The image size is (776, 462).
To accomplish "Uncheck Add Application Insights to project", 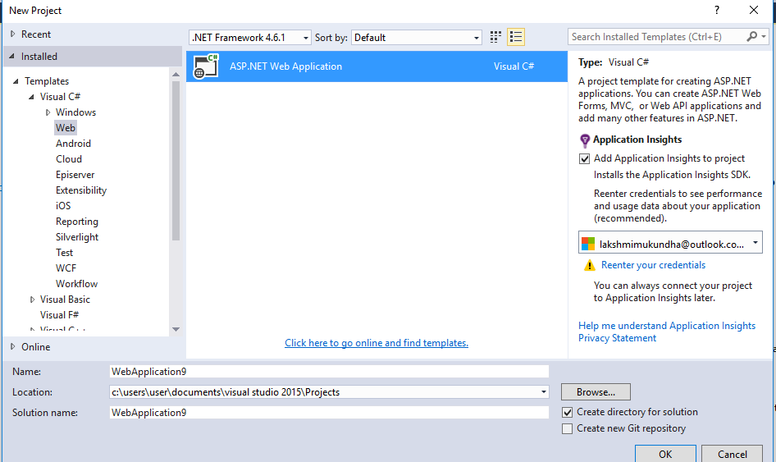I will pos(585,158).
